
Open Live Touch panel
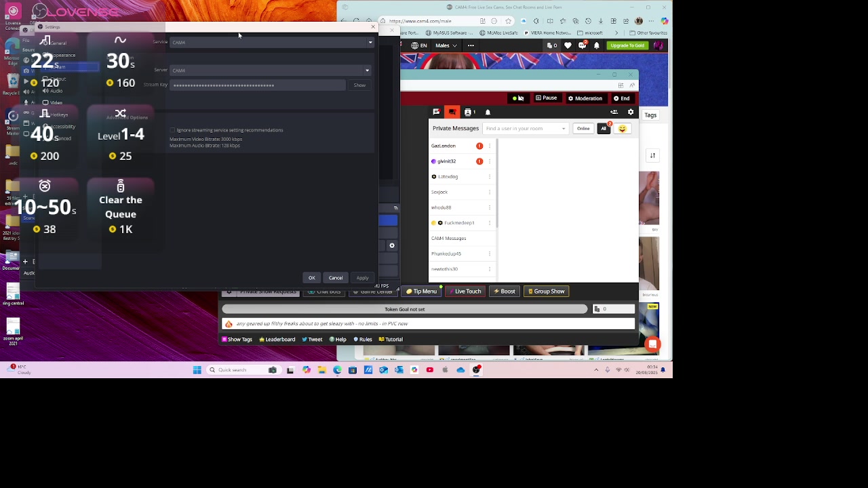465,291
